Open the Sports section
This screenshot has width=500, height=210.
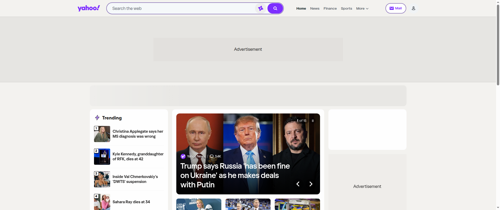pos(346,8)
